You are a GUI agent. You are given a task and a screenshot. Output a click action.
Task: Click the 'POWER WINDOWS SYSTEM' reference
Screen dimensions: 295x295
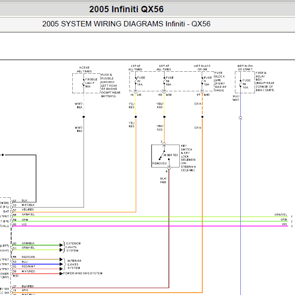tap(83, 274)
